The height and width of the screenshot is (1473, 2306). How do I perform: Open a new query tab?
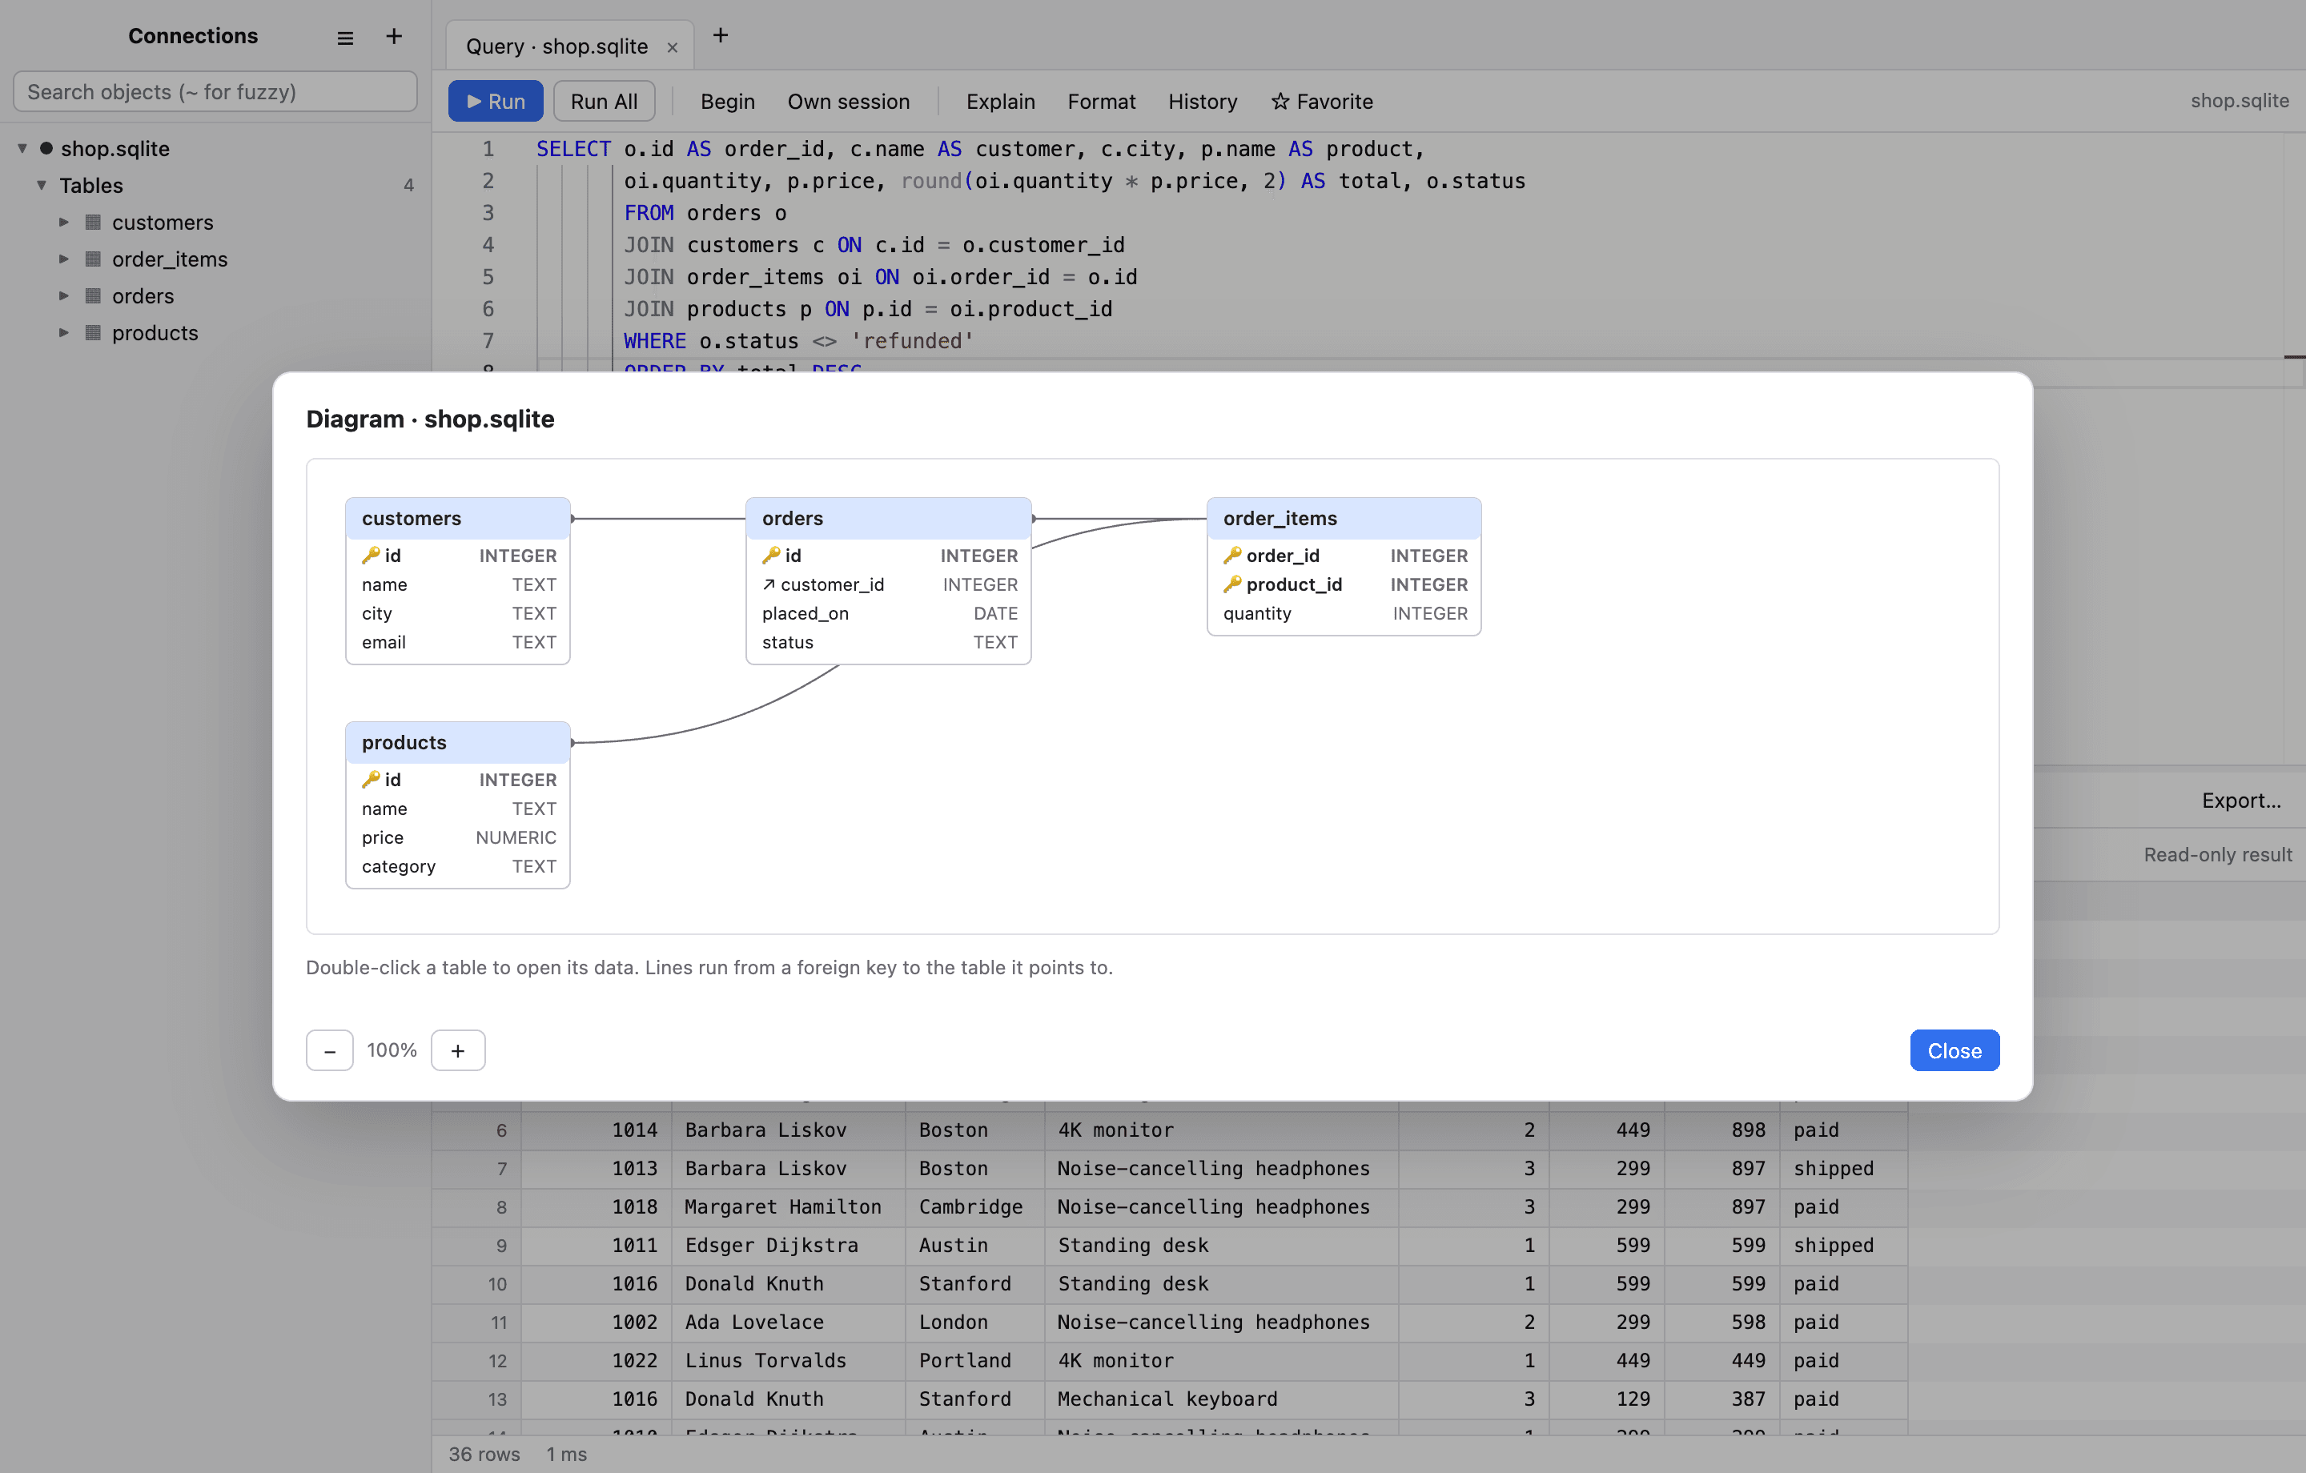point(720,35)
